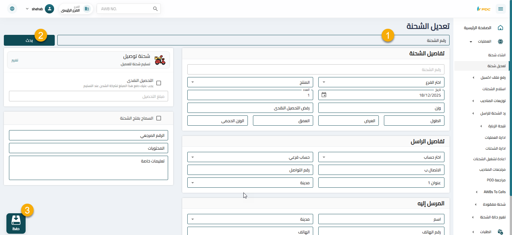Click the المحتويات contents field
Image resolution: width=512 pixels, height=235 pixels.
(88, 148)
